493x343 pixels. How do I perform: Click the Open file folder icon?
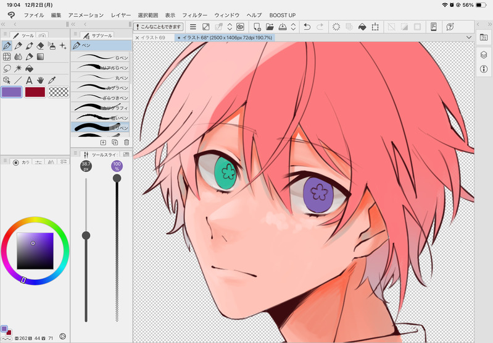pos(270,27)
